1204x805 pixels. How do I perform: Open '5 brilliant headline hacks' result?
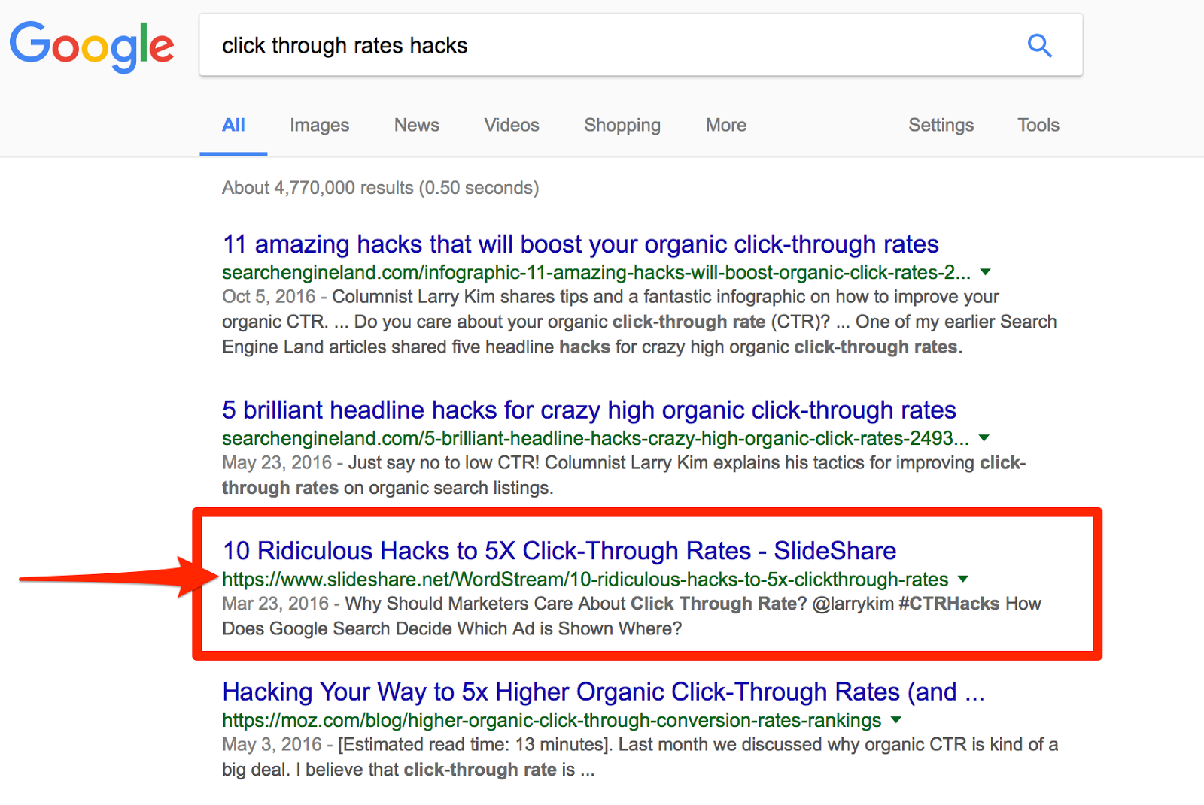click(x=589, y=410)
